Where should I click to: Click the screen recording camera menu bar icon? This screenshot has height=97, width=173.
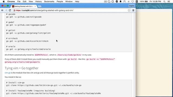pyautogui.click(x=105, y=1)
